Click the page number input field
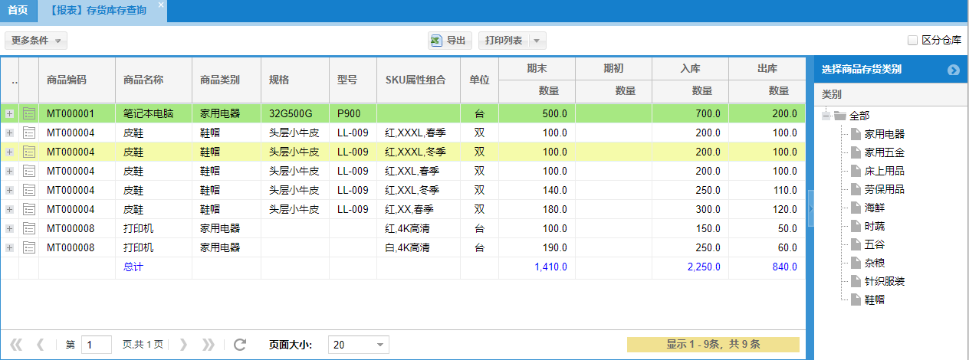Viewport: 969px width, 360px height. tap(96, 345)
